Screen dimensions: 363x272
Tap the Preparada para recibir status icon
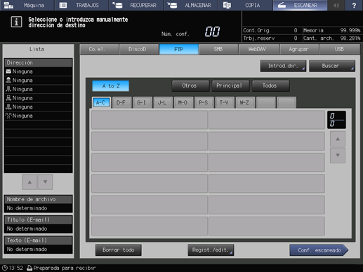tap(29, 268)
